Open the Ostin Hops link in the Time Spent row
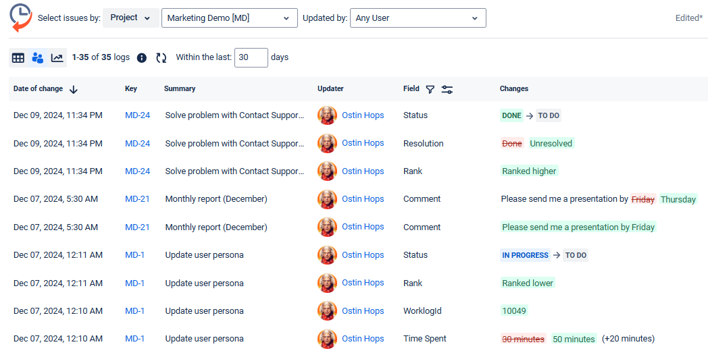This screenshot has height=355, width=708. [x=363, y=339]
